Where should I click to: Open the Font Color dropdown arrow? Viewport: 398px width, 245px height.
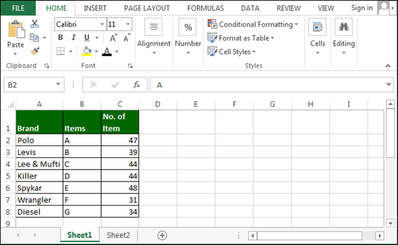116,51
